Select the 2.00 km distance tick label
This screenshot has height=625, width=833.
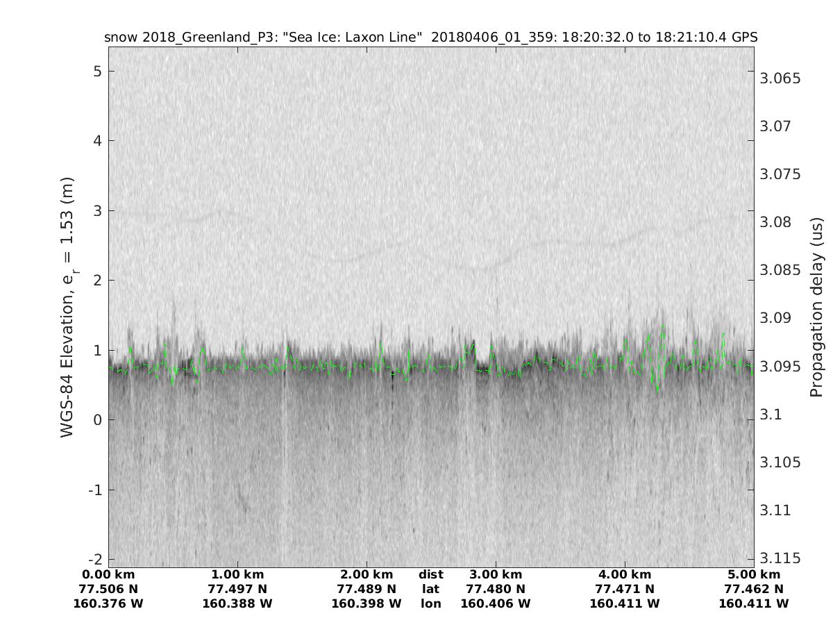(367, 574)
